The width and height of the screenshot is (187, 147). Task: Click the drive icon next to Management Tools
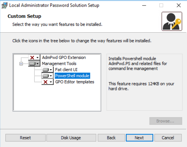coord(33,64)
